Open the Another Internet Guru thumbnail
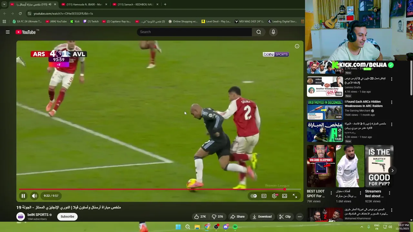 pos(325,86)
